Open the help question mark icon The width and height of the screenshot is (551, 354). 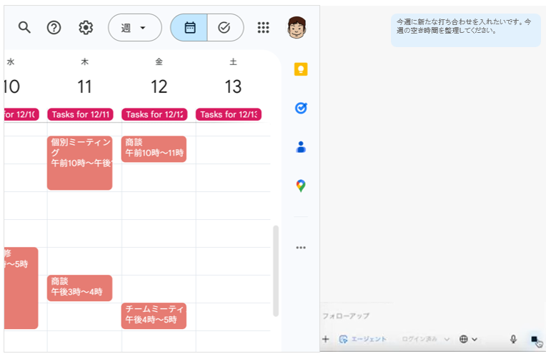54,27
